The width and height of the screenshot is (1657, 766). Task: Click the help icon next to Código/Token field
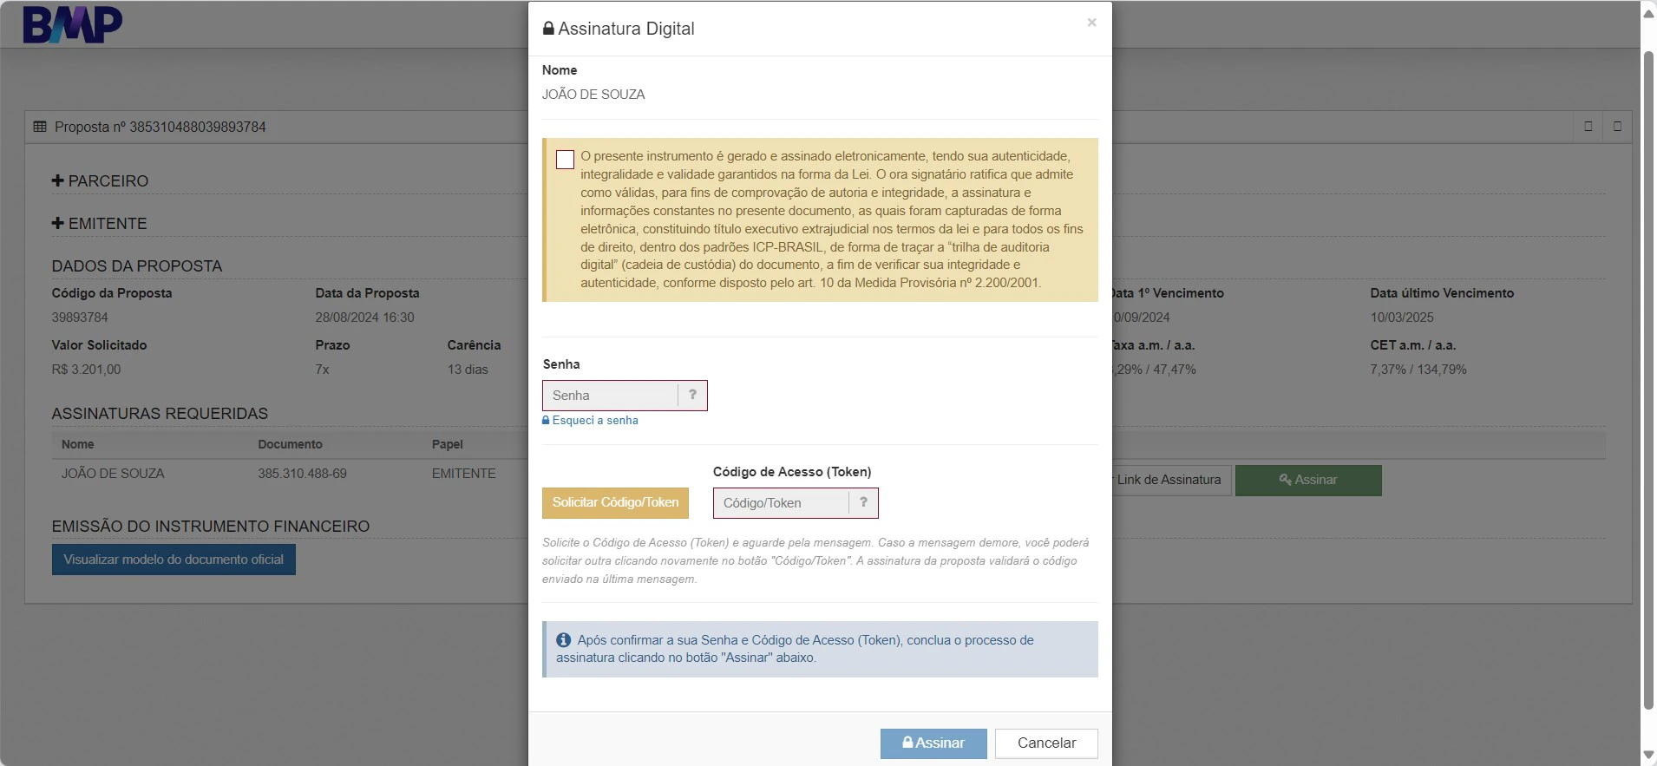coord(863,502)
